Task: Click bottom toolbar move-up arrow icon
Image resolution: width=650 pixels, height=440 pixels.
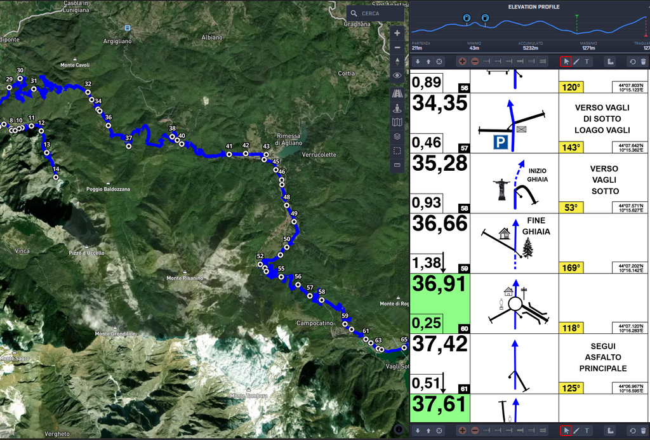Action: click(428, 431)
